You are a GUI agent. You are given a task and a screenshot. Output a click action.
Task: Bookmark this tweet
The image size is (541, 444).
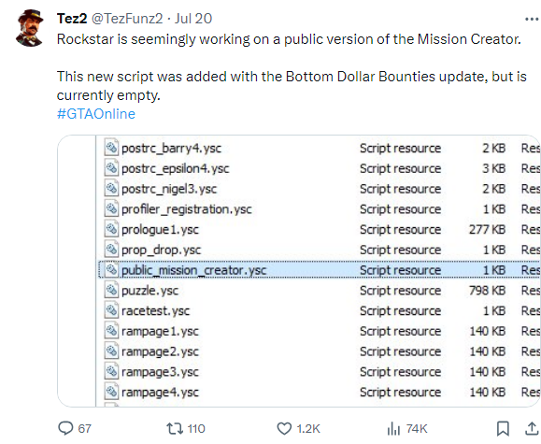503,429
